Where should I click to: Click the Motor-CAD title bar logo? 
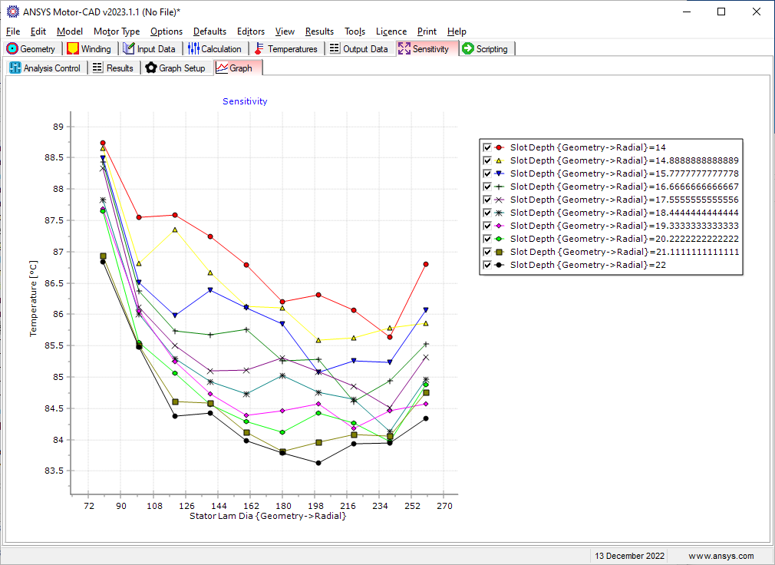[x=12, y=12]
